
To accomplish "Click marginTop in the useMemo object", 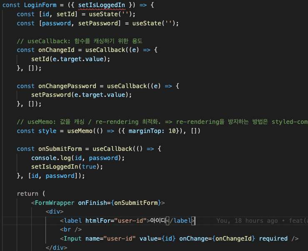I will tap(146, 131).
